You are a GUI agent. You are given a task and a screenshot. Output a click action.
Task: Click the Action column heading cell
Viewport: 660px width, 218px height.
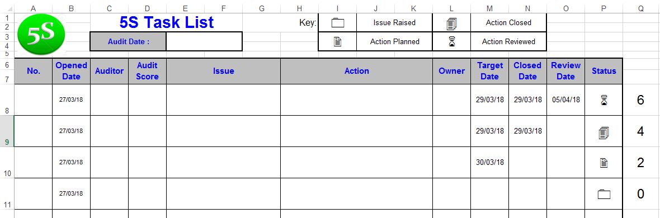coord(356,71)
